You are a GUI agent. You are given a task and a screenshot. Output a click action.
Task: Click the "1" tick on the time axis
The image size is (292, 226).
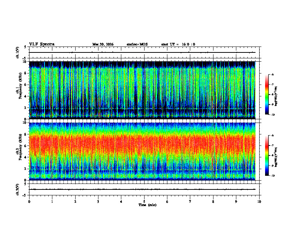(x=52, y=202)
